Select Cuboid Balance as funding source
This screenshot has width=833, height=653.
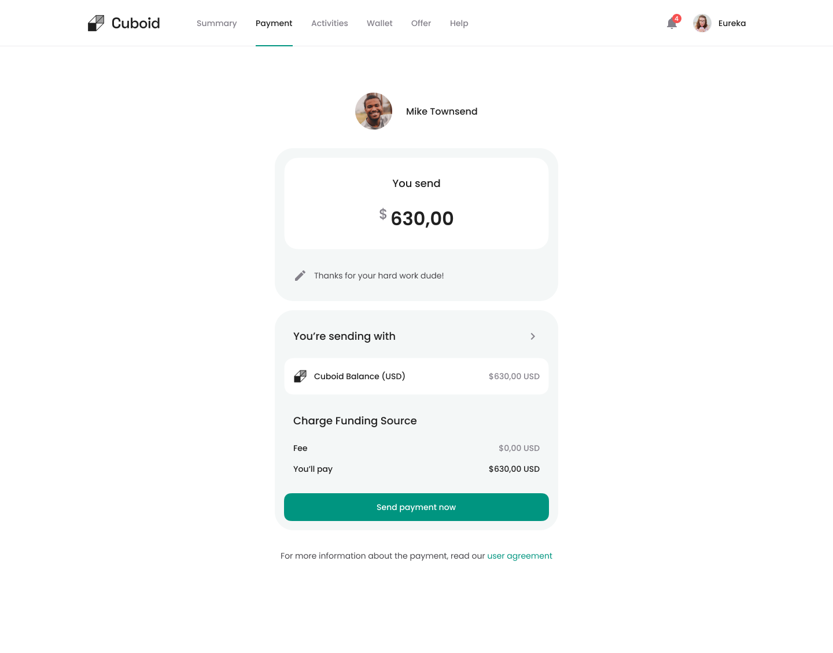point(416,376)
